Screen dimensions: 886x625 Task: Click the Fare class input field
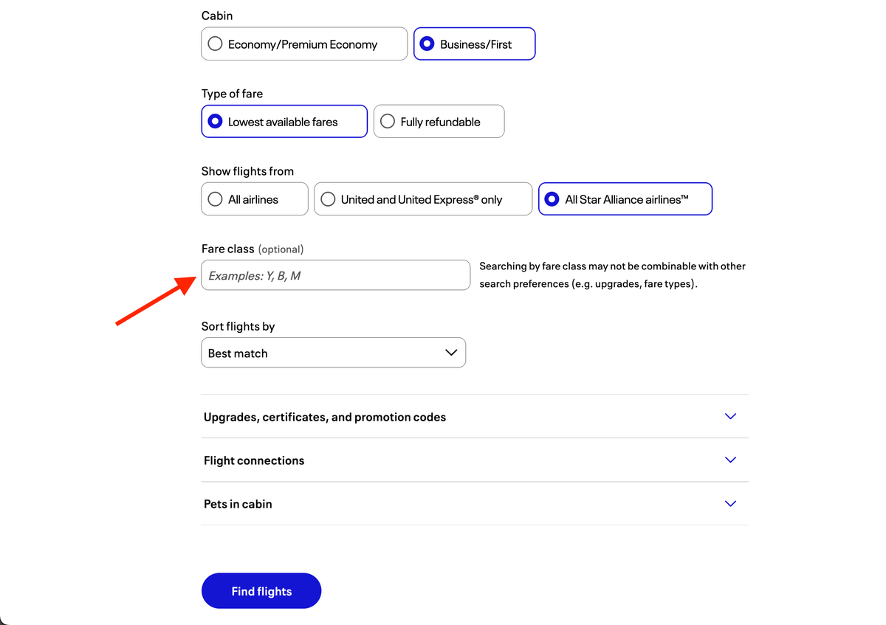coord(335,274)
